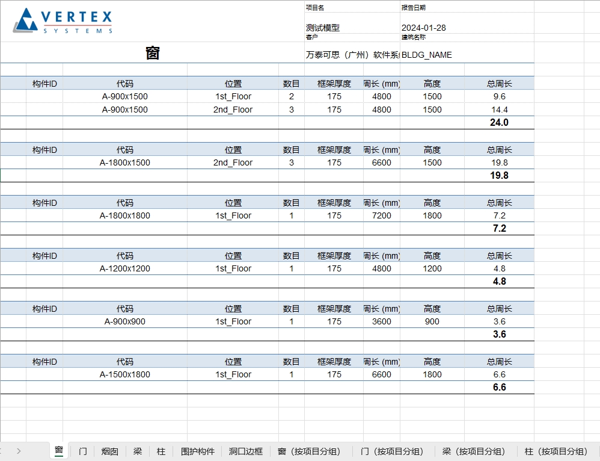Viewport: 600px width, 461px height.
Task: Select the height 900 cell
Action: (x=432, y=321)
